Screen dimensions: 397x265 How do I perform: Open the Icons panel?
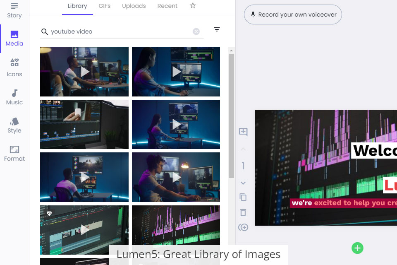pos(14,68)
